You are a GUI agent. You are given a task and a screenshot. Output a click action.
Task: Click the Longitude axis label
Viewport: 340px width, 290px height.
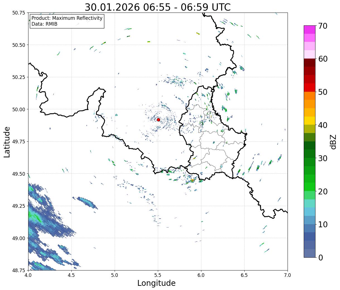[x=156, y=283]
